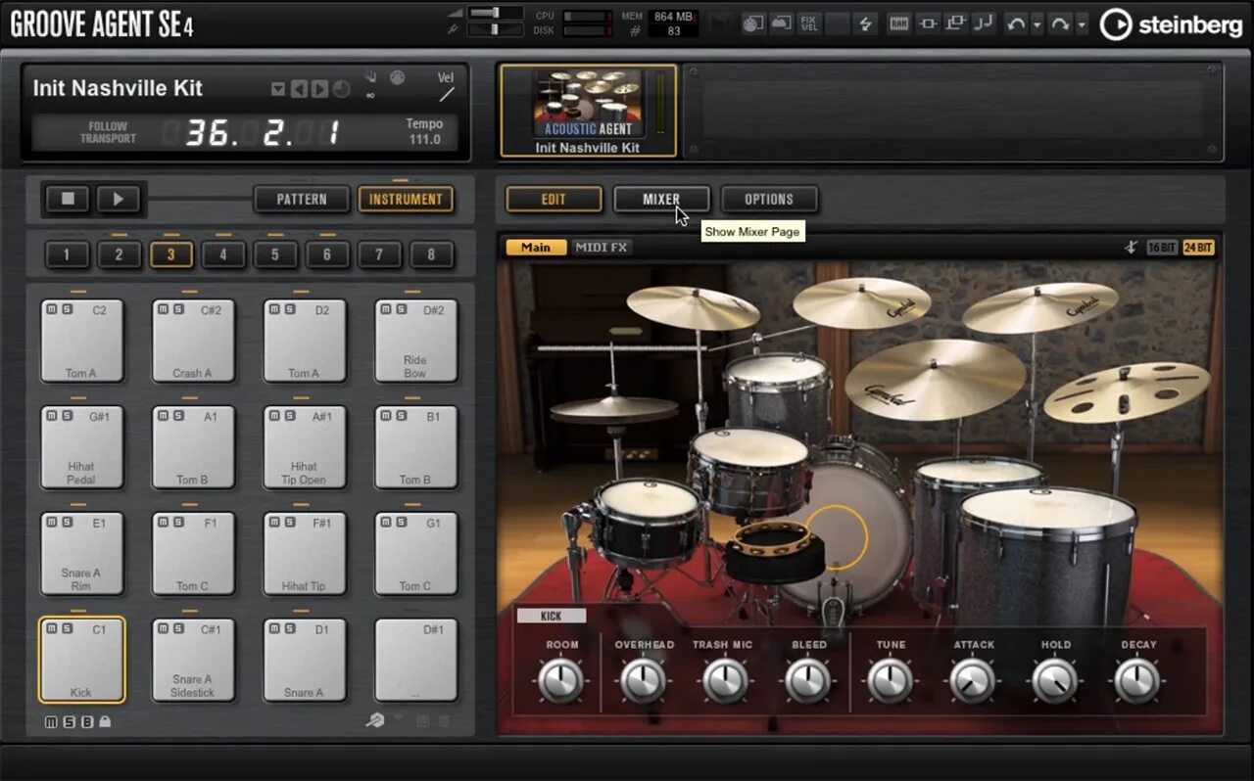Image resolution: width=1254 pixels, height=781 pixels.
Task: Click the Tune knob
Action: [891, 680]
